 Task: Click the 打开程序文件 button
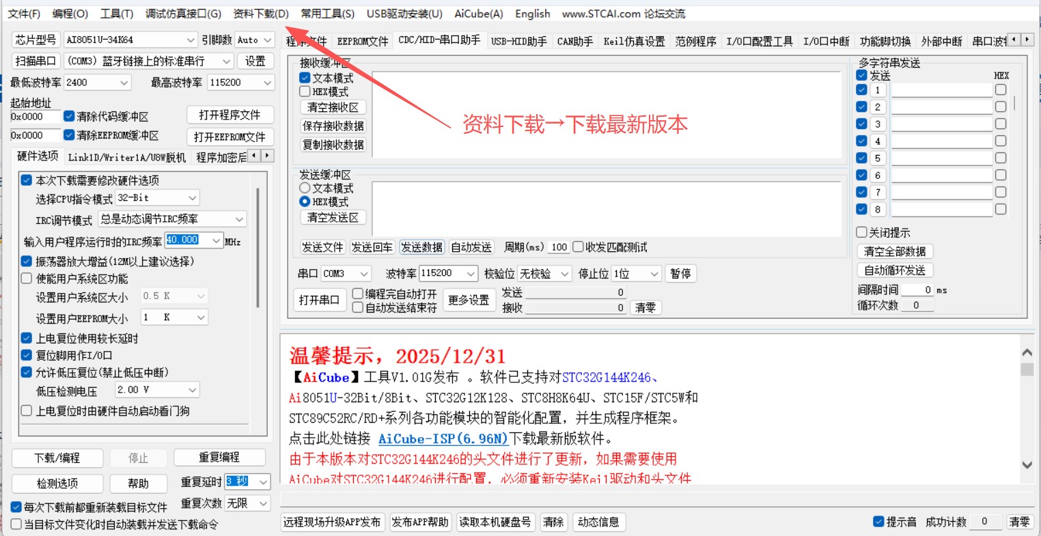pos(230,115)
